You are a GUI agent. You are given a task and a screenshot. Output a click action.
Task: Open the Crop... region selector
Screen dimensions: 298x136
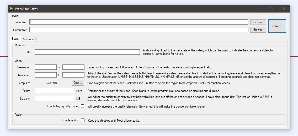point(78,83)
